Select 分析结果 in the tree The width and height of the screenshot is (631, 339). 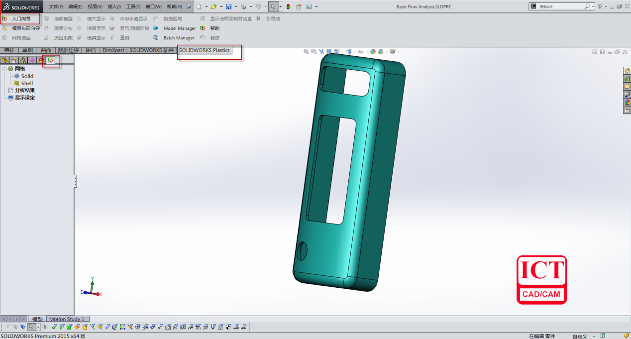pyautogui.click(x=24, y=90)
